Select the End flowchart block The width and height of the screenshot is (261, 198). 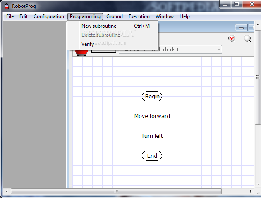(x=152, y=156)
